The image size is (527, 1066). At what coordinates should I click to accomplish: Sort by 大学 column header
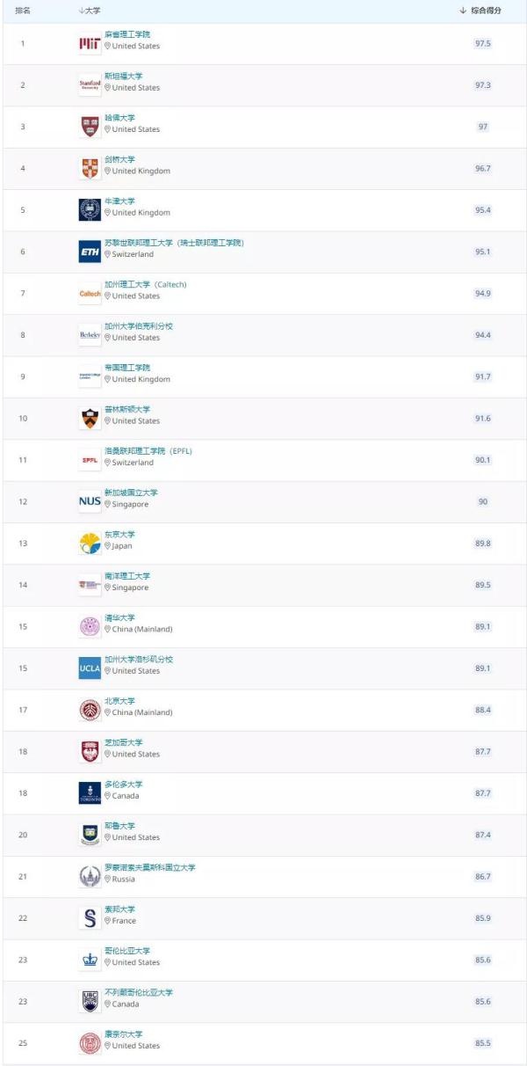89,10
